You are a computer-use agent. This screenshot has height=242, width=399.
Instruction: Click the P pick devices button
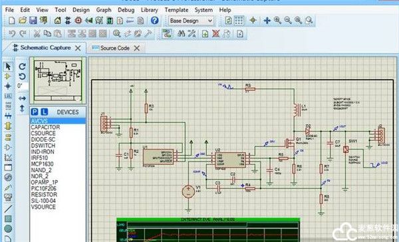(x=35, y=112)
